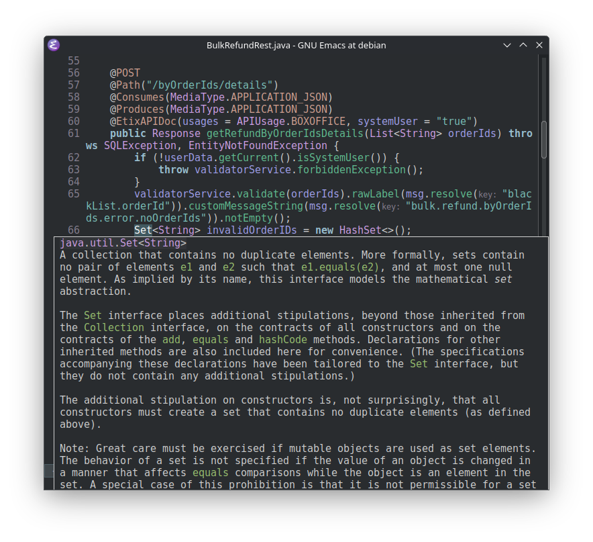Open the green Collection link in documentation
This screenshot has width=593, height=542.
click(x=113, y=328)
